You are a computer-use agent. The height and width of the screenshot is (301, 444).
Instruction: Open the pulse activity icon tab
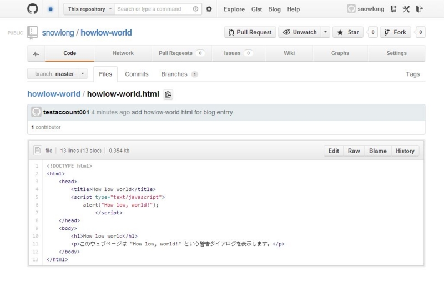[36, 53]
